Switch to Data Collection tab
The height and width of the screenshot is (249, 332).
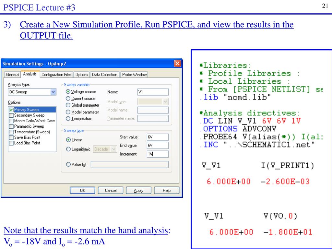(105, 75)
